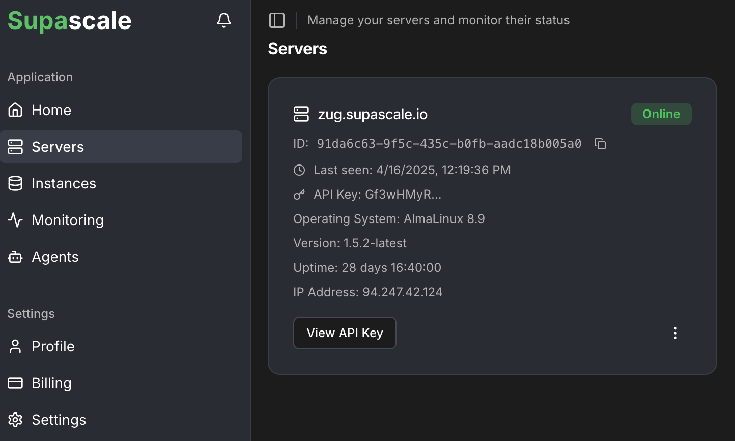Select the server ID 91da6c63 text
The width and height of the screenshot is (735, 441).
pos(449,144)
